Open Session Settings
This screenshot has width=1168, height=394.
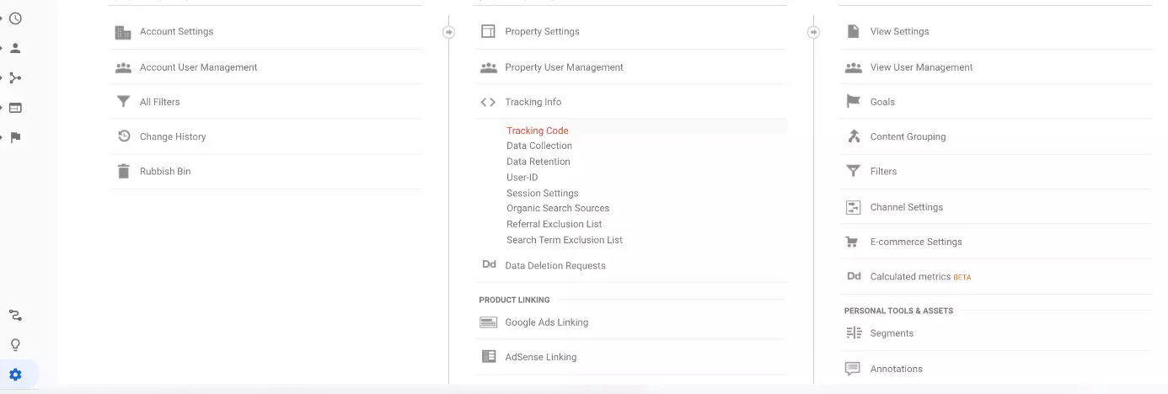coord(543,194)
